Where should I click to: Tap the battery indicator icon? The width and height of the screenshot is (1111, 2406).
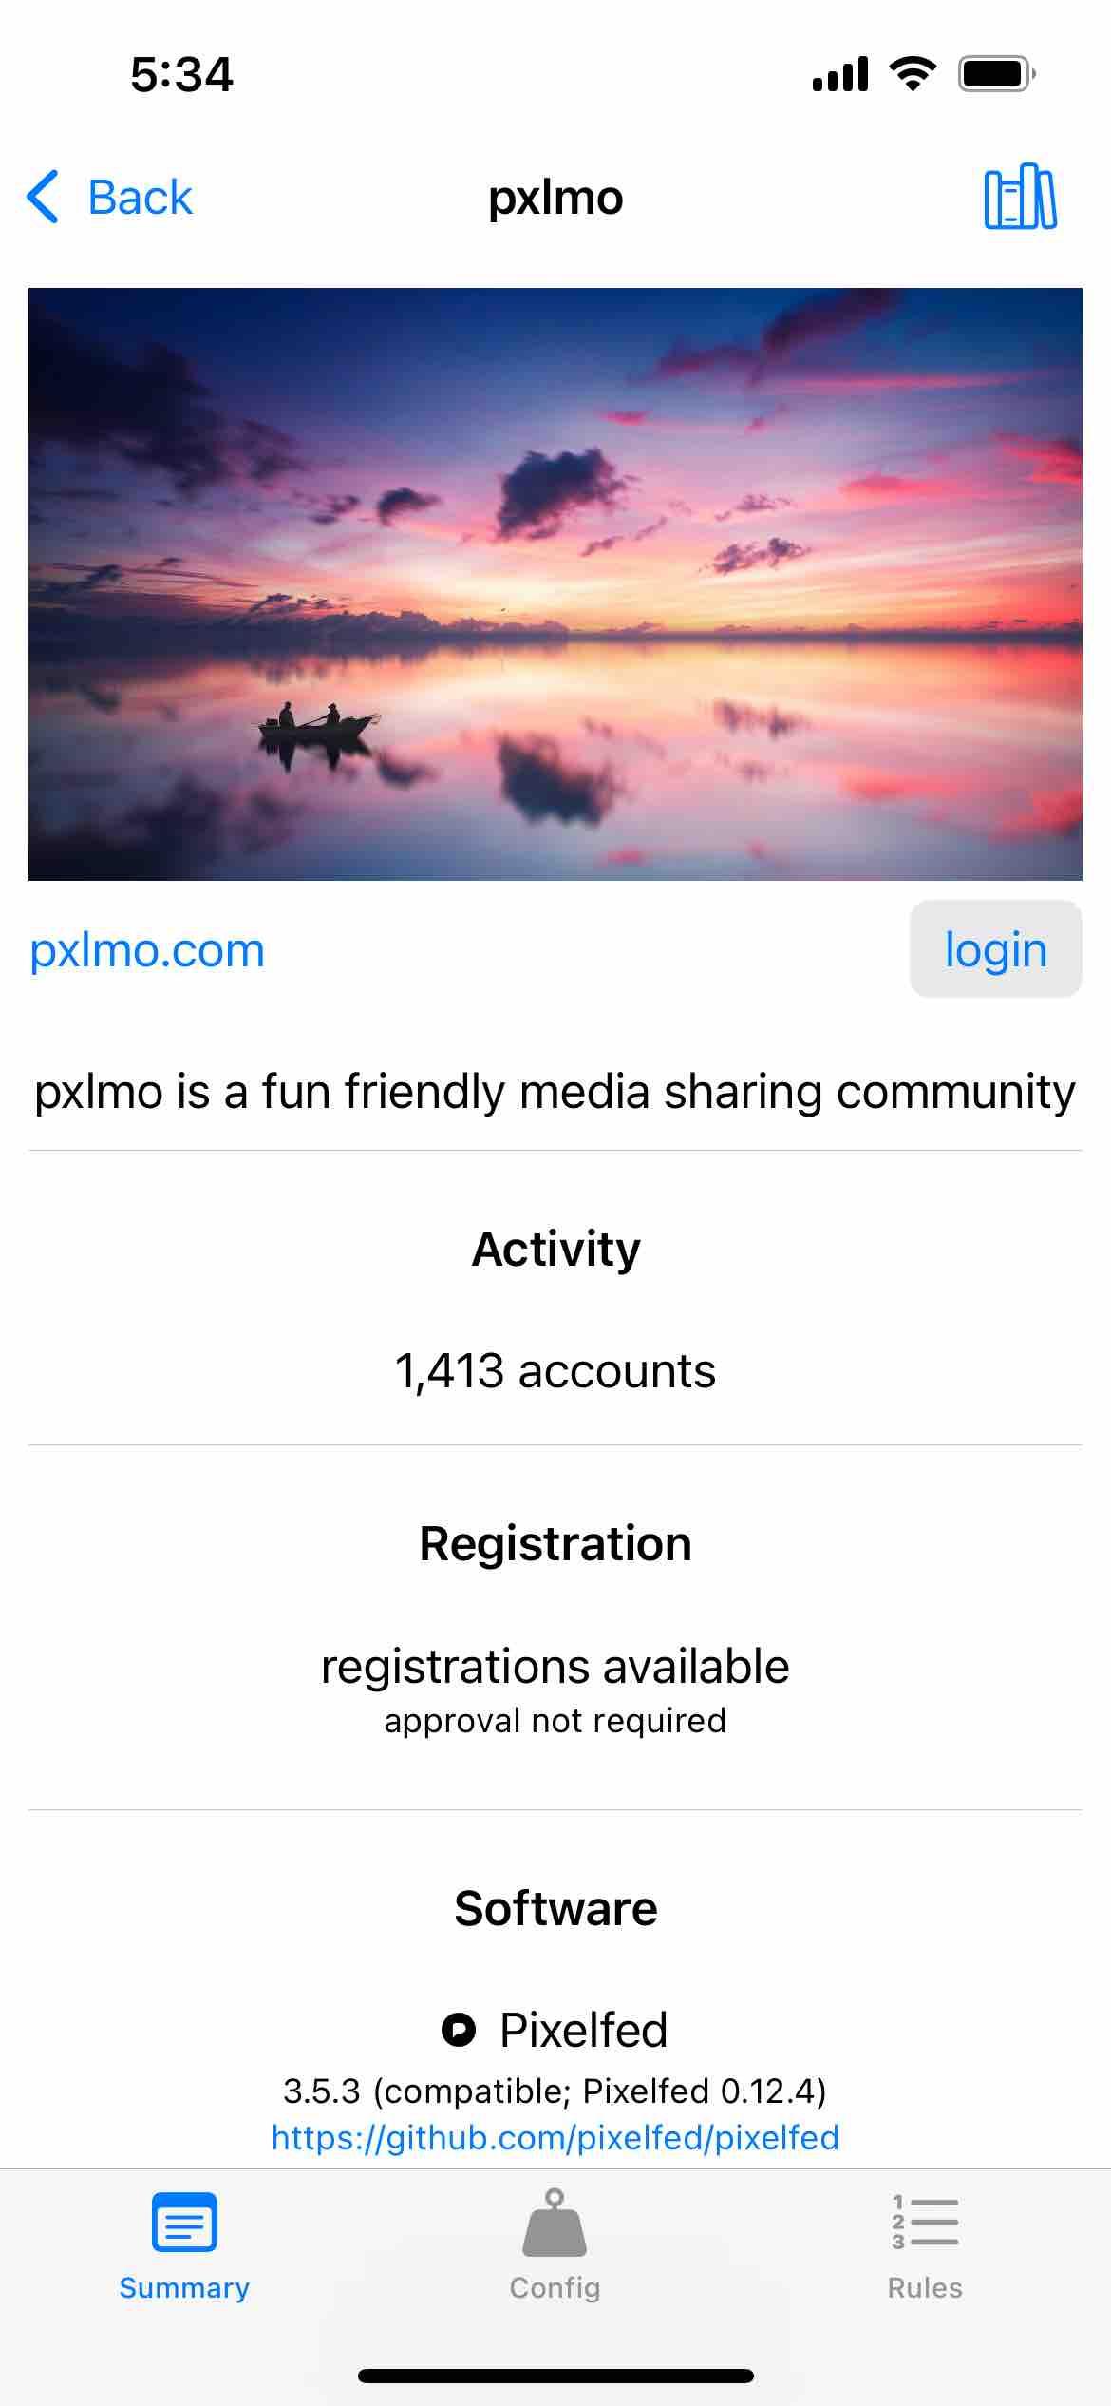(x=996, y=73)
